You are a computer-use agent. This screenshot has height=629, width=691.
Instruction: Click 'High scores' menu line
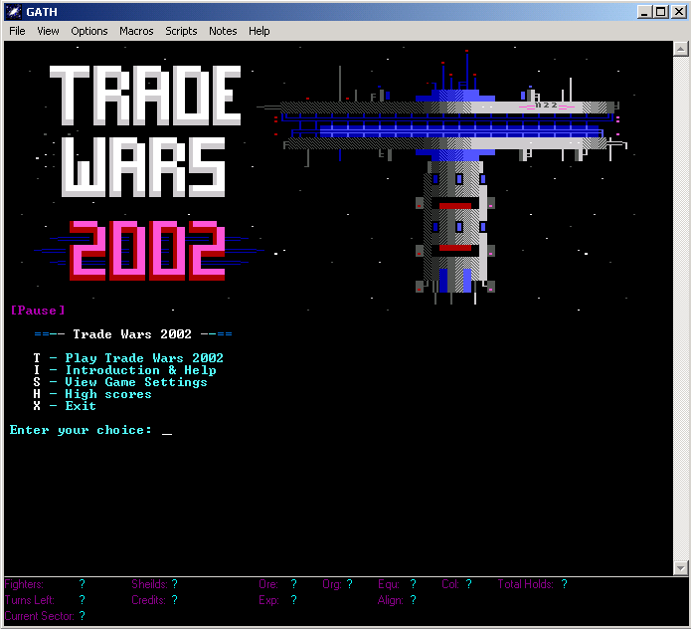coord(92,393)
